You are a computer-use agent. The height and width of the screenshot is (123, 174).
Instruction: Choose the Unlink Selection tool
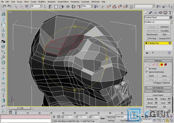[21, 6]
